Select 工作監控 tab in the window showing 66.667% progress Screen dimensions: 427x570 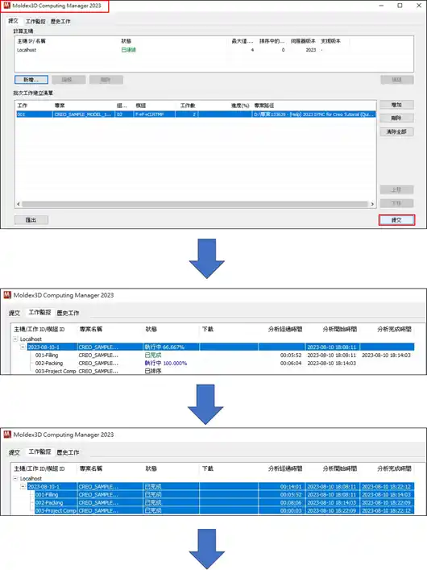(x=39, y=312)
